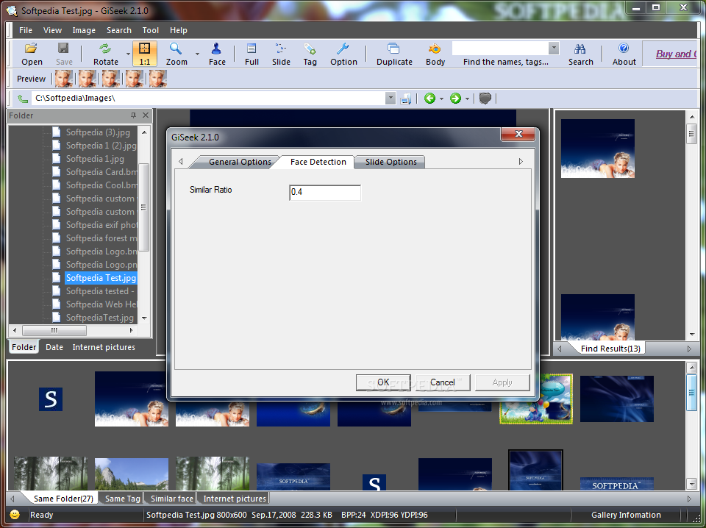The image size is (706, 528).
Task: Pin the Folder panel
Action: [x=133, y=115]
